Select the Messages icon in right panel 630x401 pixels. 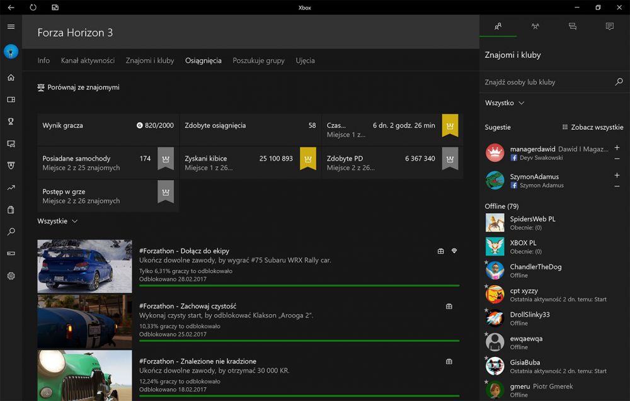[x=573, y=26]
